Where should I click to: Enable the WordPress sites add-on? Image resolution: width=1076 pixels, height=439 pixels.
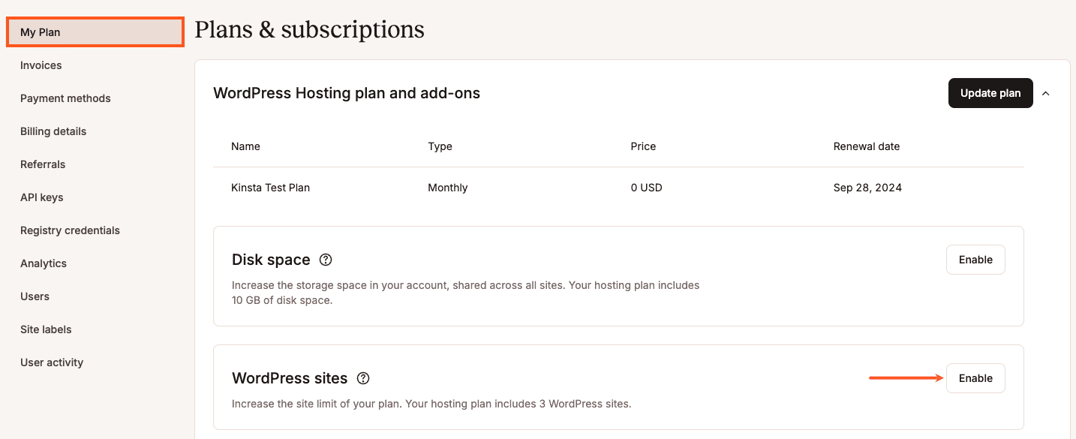(x=975, y=378)
